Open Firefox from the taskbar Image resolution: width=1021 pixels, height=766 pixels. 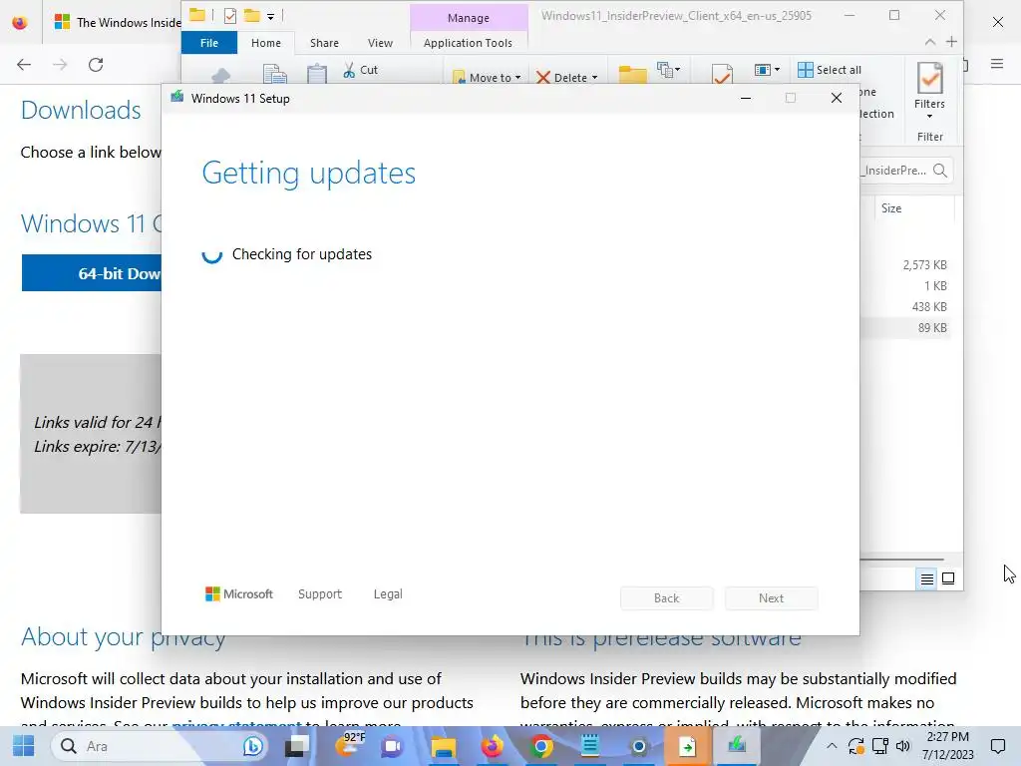click(x=493, y=746)
